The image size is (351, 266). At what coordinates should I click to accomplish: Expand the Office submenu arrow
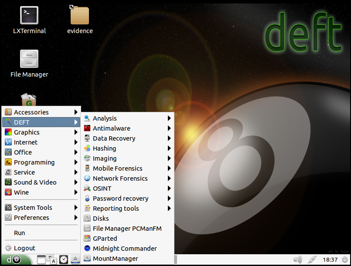pos(76,152)
